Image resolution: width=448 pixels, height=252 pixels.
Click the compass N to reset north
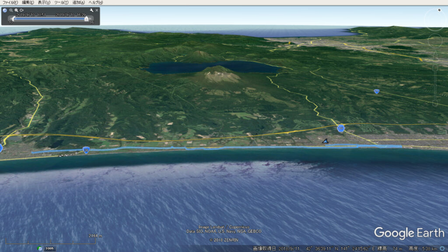pos(439,10)
